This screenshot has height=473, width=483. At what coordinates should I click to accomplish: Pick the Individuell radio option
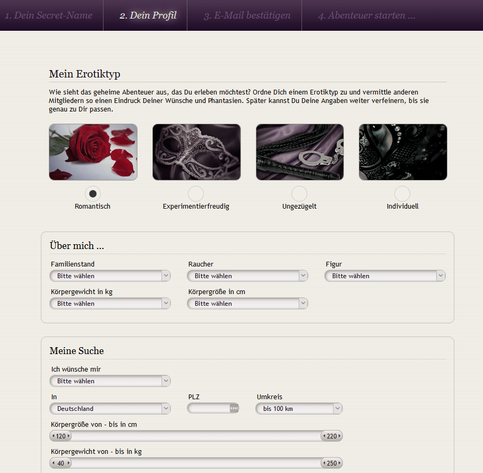402,194
